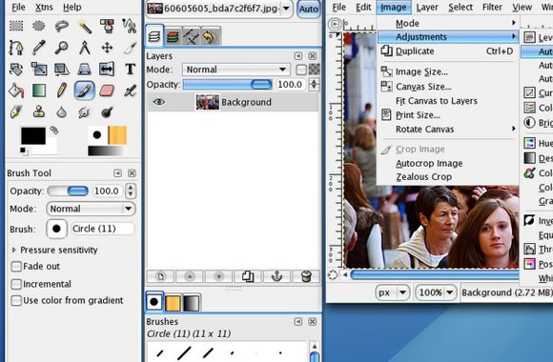
Task: Create a new layer with the page button
Action: [x=160, y=276]
